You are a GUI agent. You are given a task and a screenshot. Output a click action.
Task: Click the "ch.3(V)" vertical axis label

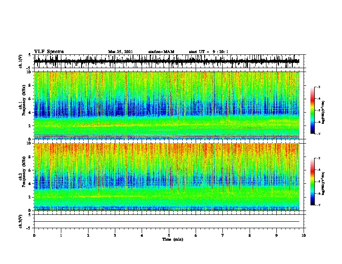click(21, 221)
